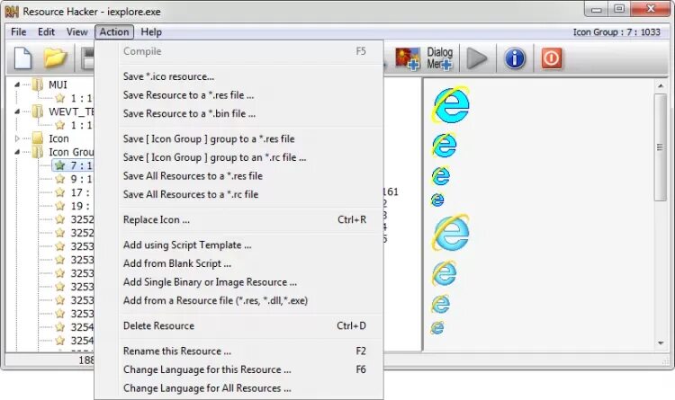Click the Resource Hacker title bar logo
This screenshot has height=400, width=675.
coord(12,11)
